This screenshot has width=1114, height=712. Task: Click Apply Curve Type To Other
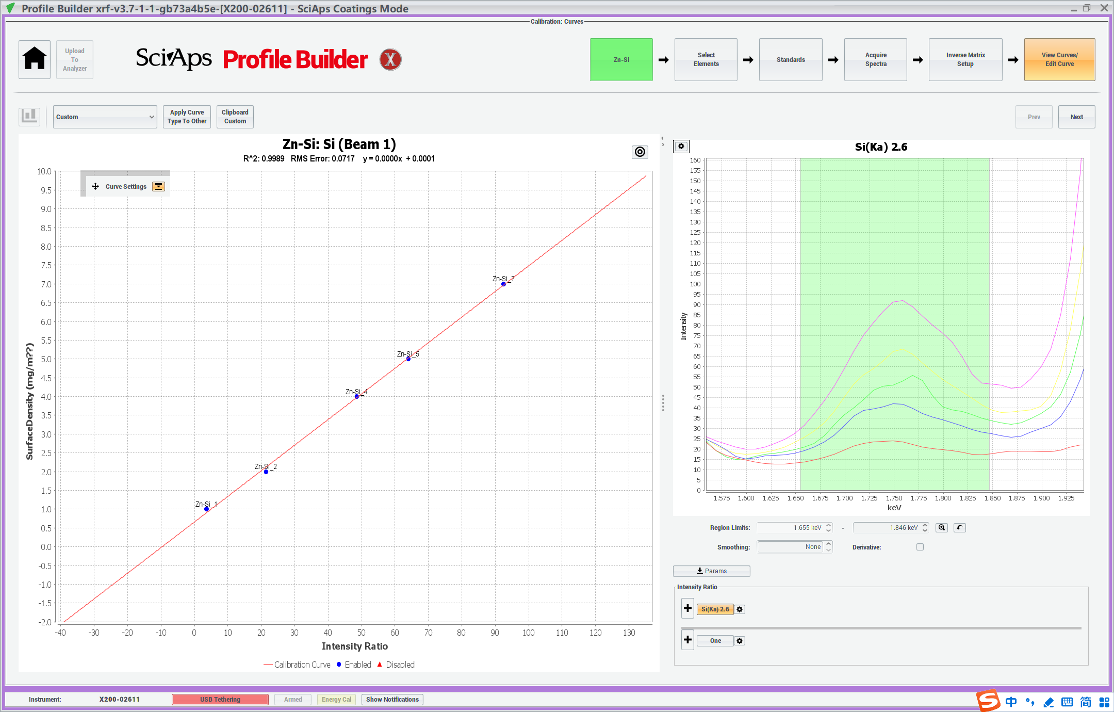[187, 117]
